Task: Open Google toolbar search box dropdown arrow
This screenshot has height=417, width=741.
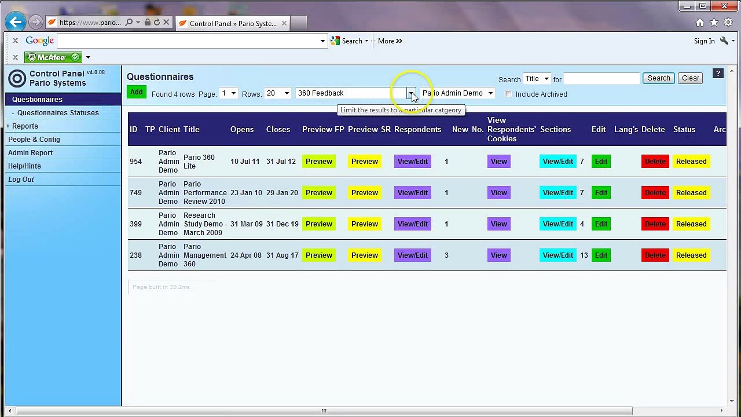Action: pyautogui.click(x=322, y=41)
